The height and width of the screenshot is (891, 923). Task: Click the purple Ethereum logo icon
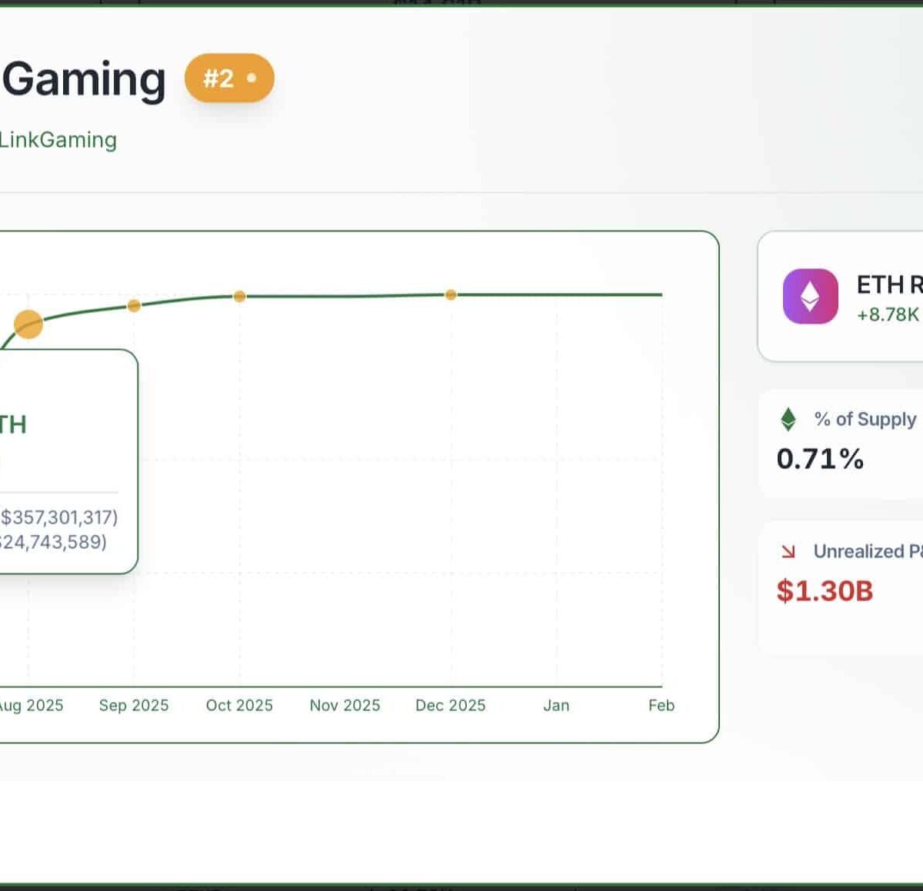click(x=810, y=296)
